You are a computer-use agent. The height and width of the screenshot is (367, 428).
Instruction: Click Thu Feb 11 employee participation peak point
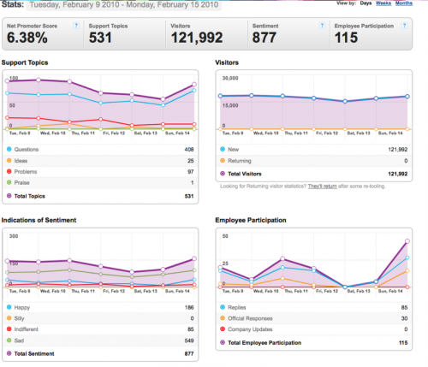click(x=282, y=258)
